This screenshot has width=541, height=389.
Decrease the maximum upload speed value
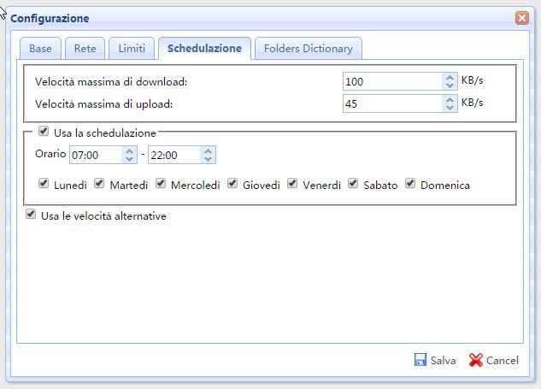pyautogui.click(x=450, y=108)
